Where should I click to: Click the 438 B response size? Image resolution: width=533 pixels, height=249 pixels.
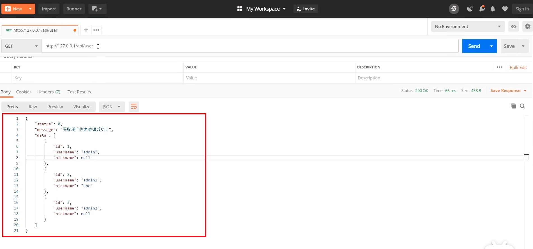pyautogui.click(x=476, y=91)
